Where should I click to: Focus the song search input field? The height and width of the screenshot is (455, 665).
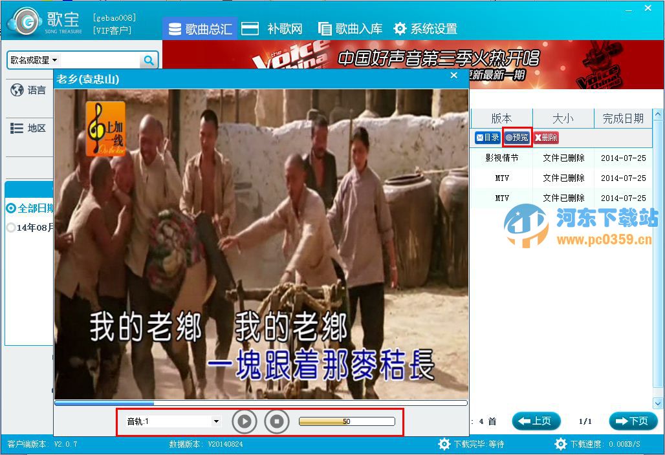[x=100, y=60]
